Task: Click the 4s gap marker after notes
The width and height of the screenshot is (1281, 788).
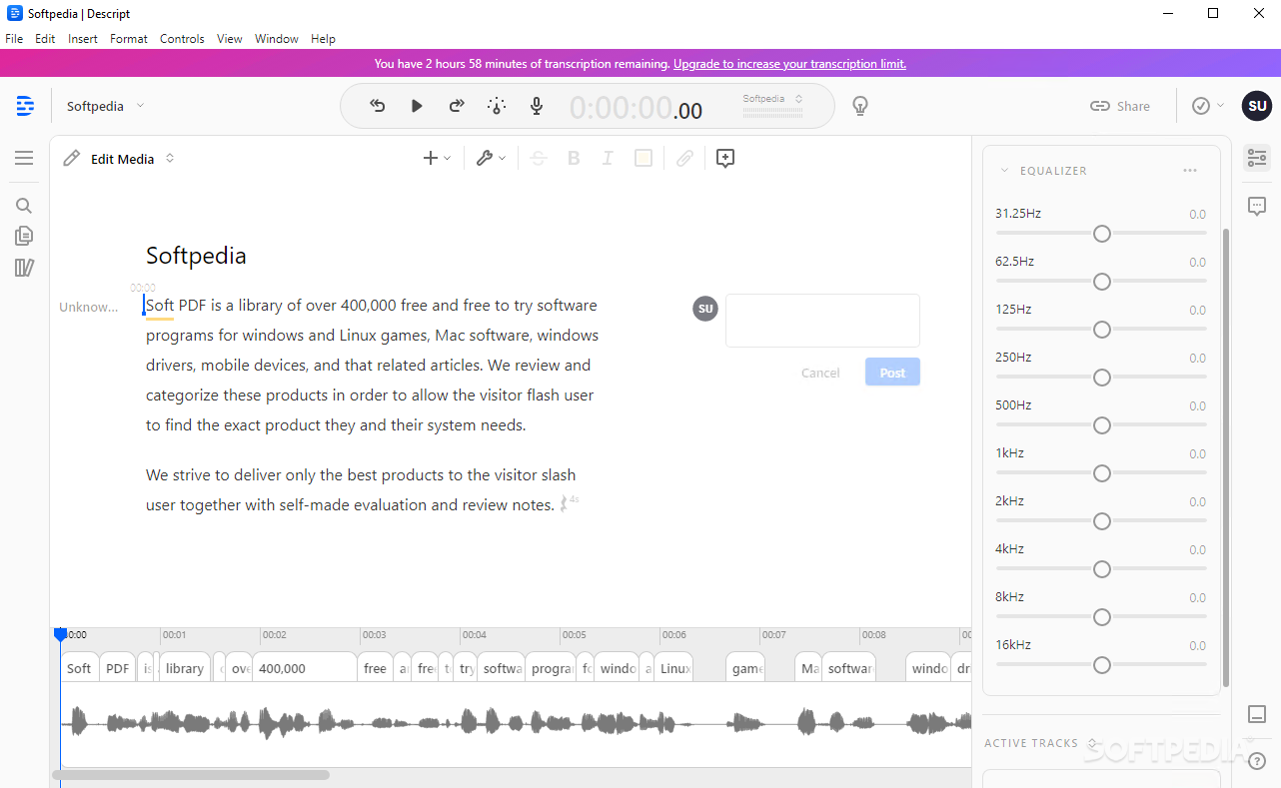Action: pos(570,502)
